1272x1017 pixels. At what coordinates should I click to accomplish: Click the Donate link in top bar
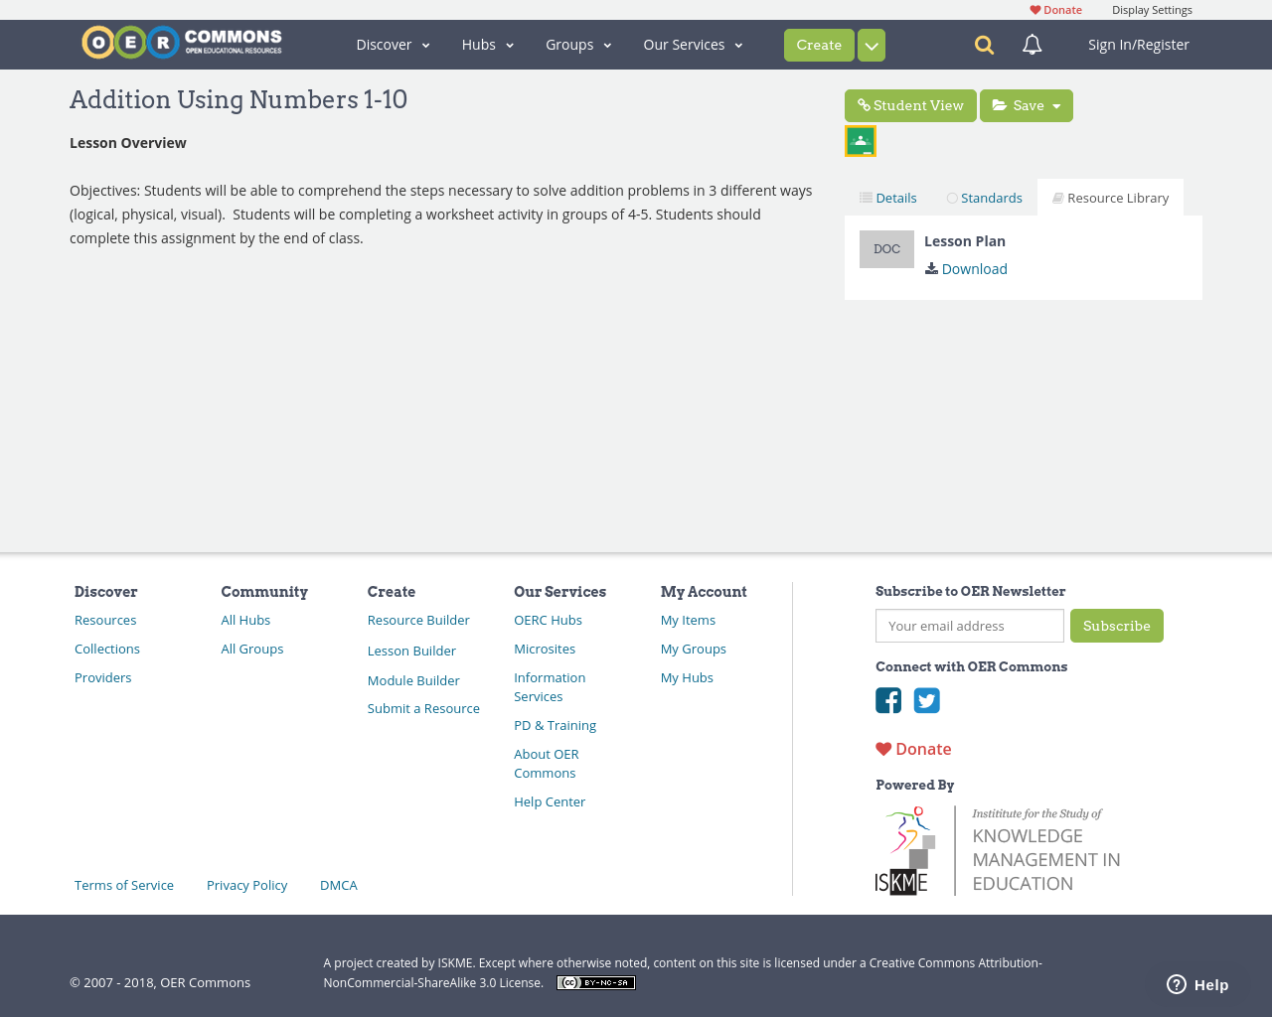pos(1055,10)
